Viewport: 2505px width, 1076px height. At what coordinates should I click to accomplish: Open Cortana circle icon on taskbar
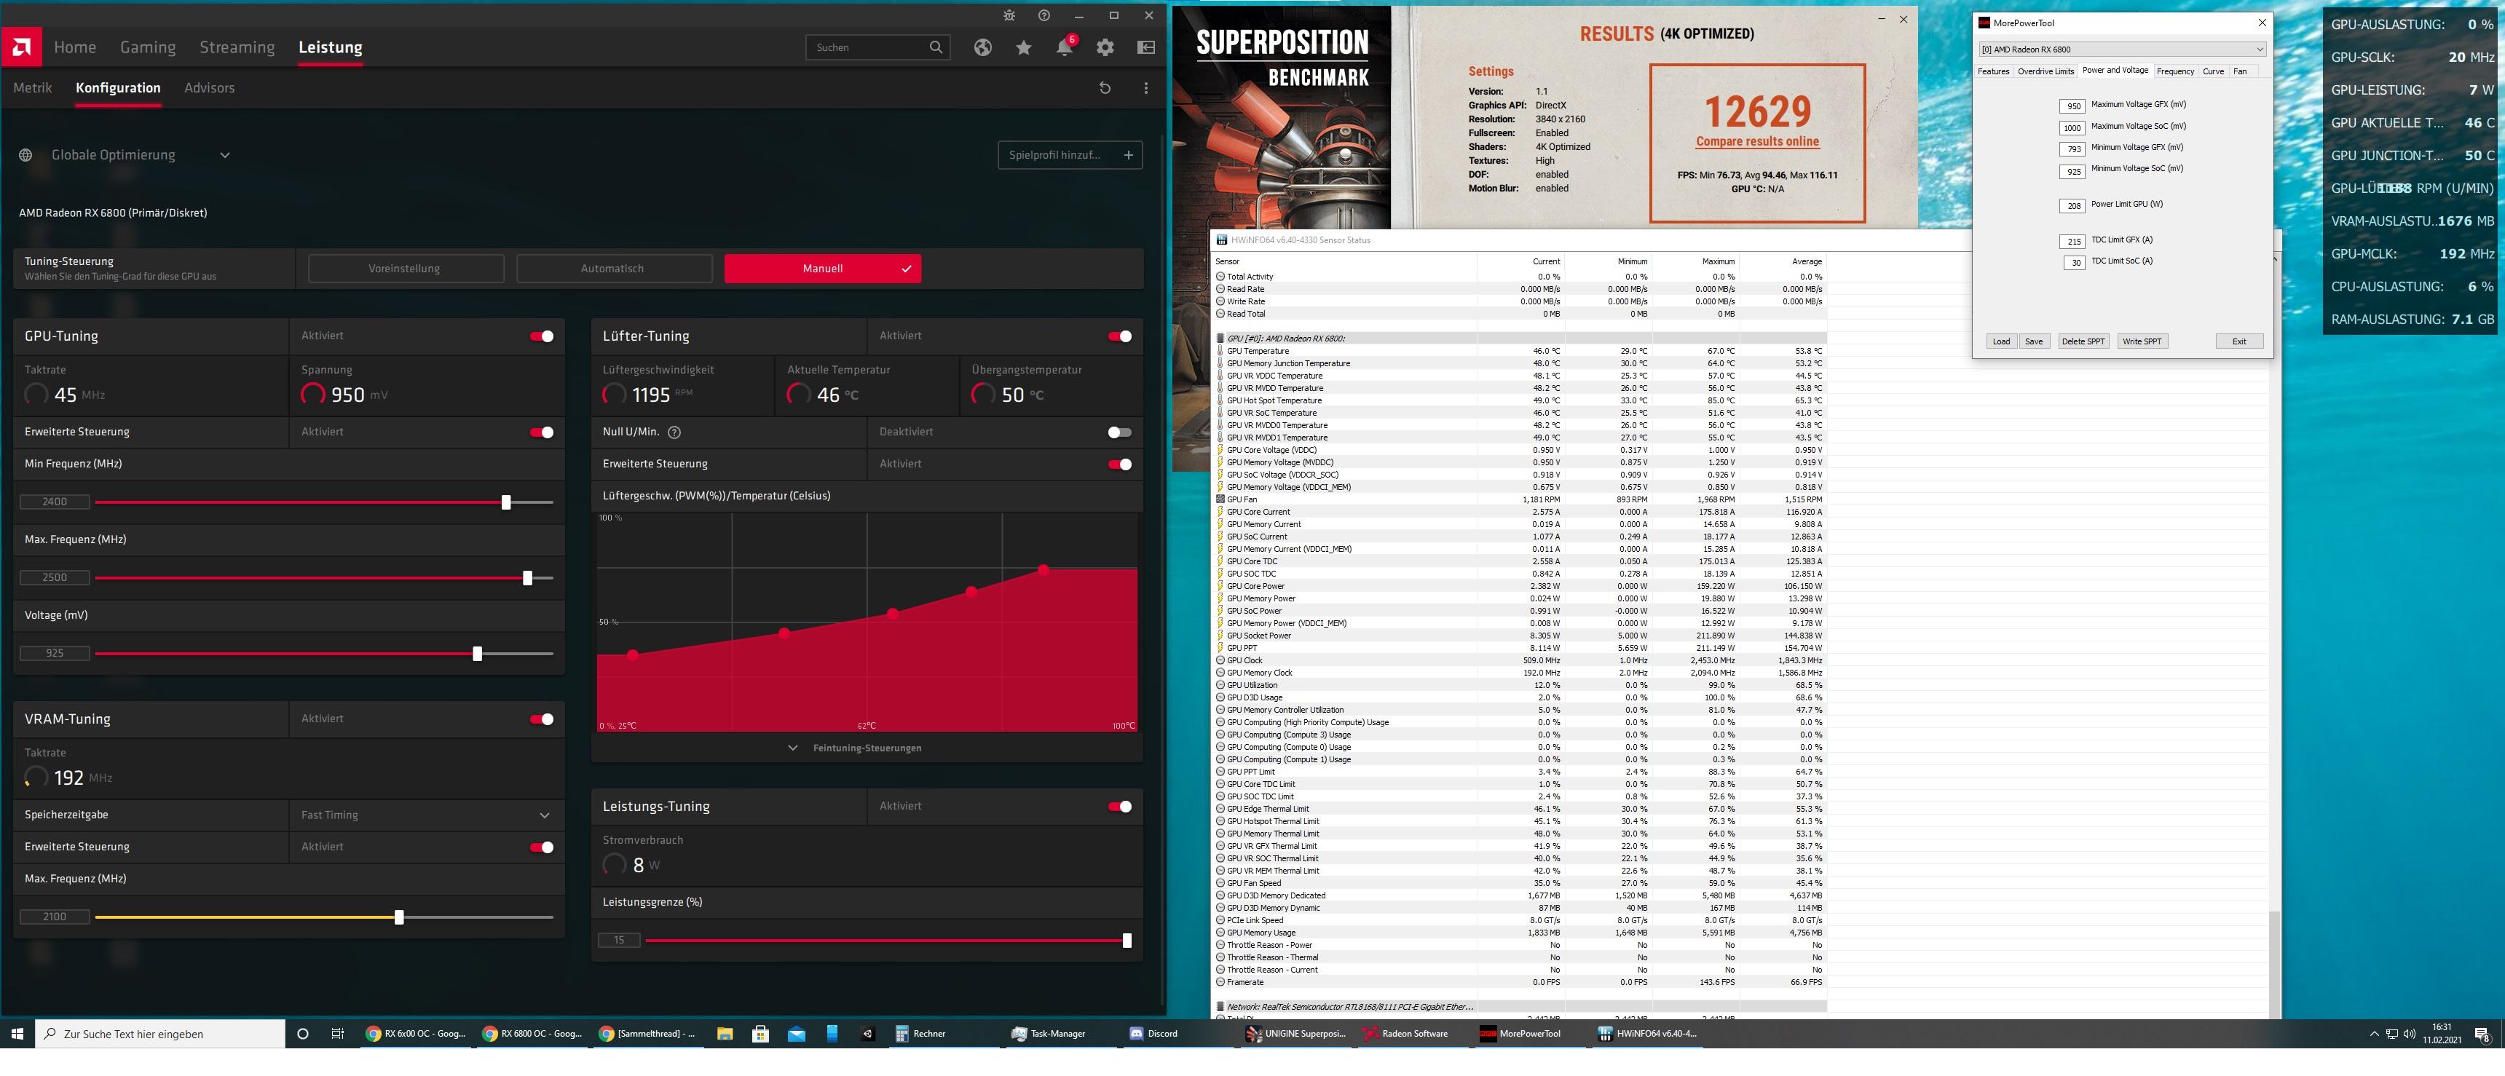coord(302,1033)
